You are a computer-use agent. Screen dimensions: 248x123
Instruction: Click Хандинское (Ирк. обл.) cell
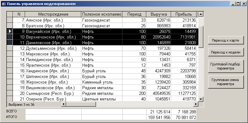click(x=53, y=71)
